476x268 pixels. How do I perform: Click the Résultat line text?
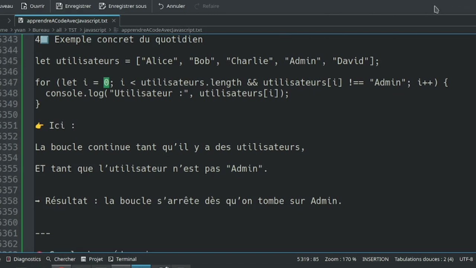189,201
